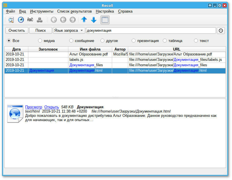Open search history clock button
Image resolution: width=232 pixels, height=180 pixels.
pyautogui.click(x=221, y=31)
